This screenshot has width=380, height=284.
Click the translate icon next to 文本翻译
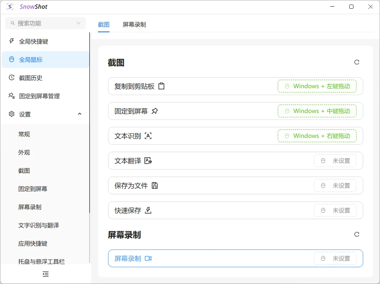click(148, 161)
